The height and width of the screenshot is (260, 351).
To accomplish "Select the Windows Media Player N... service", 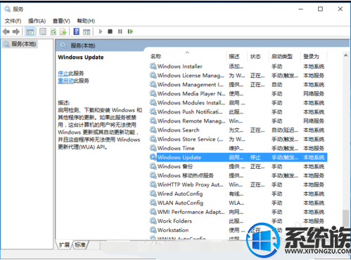I will point(191,94).
